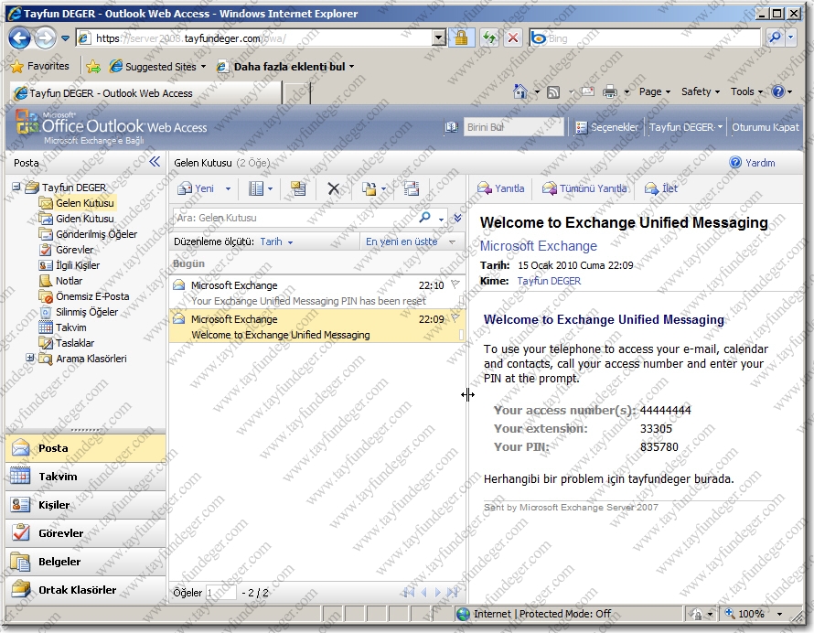The height and width of the screenshot is (633, 814).
Task: Open the view options dropdown in mail toolbar
Action: 270,188
